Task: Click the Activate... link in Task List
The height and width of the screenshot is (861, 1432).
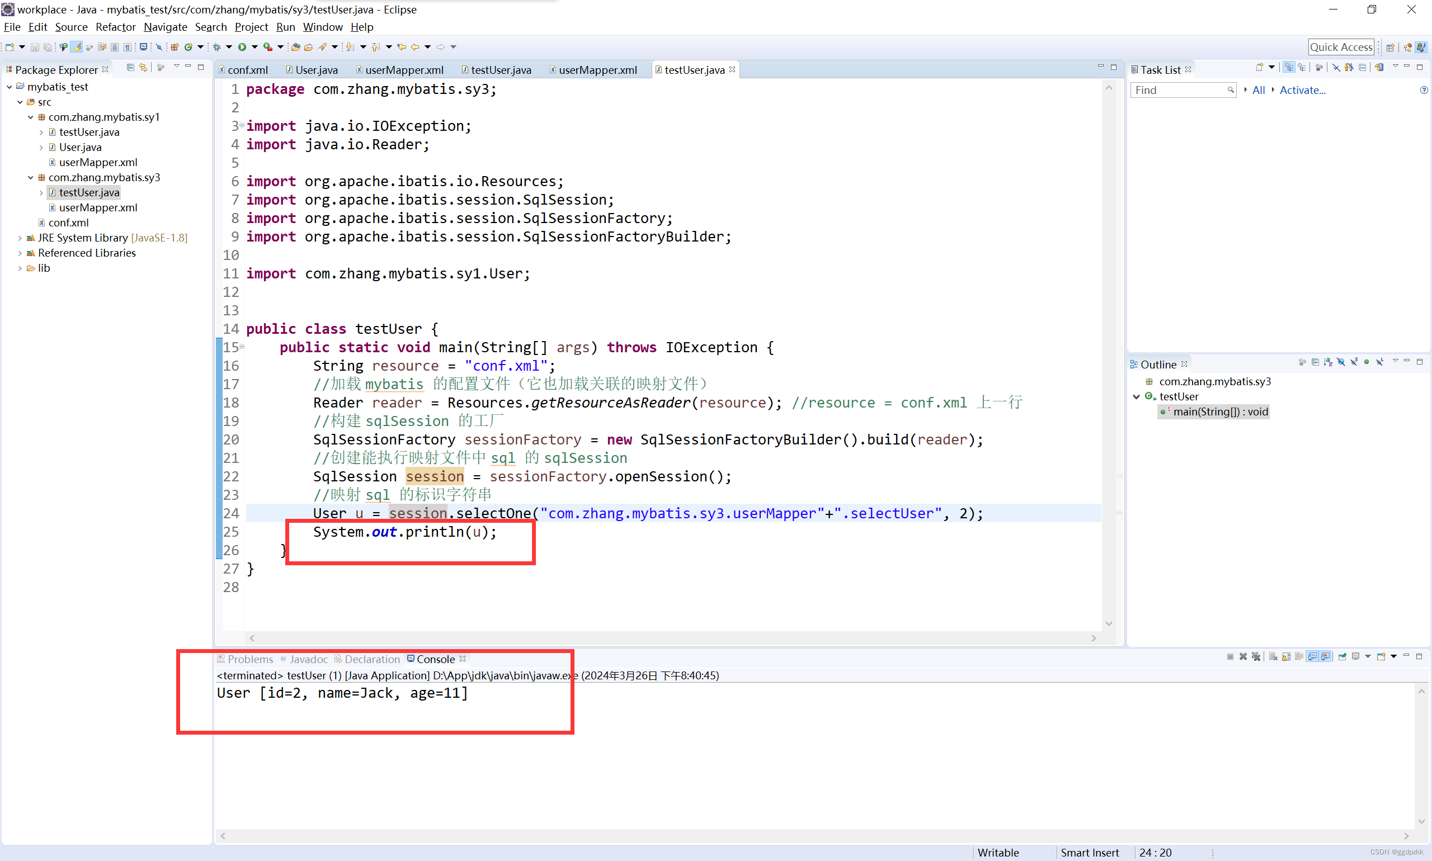Action: pyautogui.click(x=1302, y=90)
